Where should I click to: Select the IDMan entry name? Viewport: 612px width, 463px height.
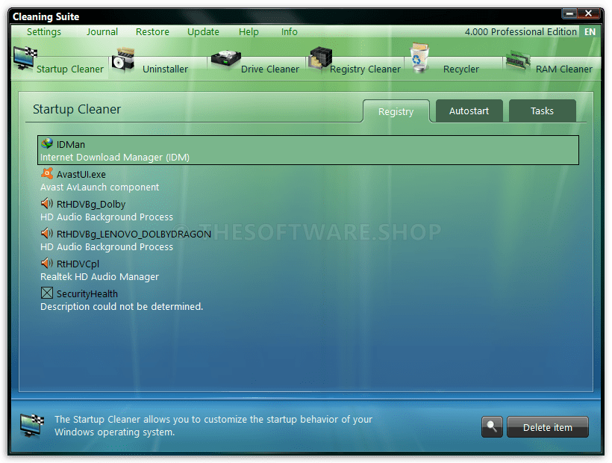(71, 144)
